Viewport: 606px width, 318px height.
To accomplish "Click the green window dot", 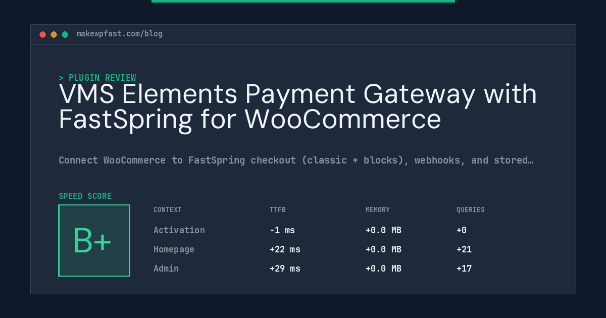I will coord(65,34).
